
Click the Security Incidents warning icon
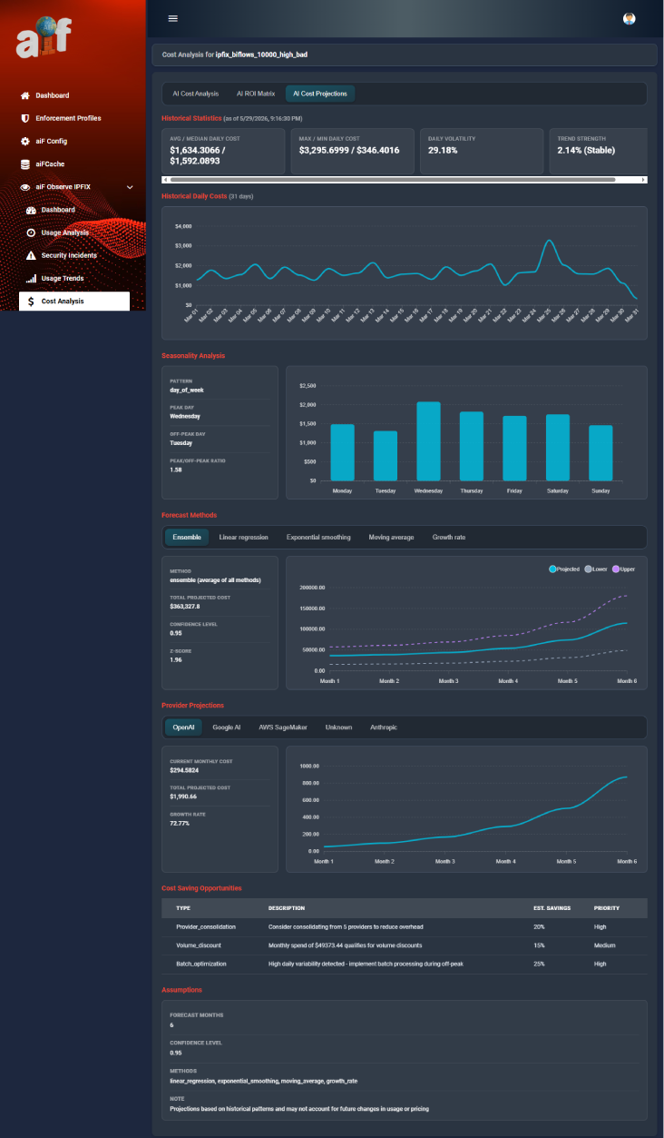tap(31, 255)
